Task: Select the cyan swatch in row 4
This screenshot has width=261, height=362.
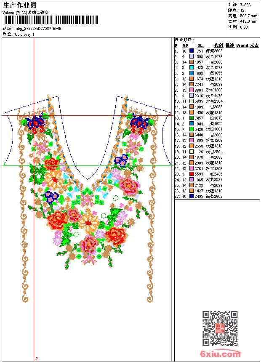Action: 192,67
